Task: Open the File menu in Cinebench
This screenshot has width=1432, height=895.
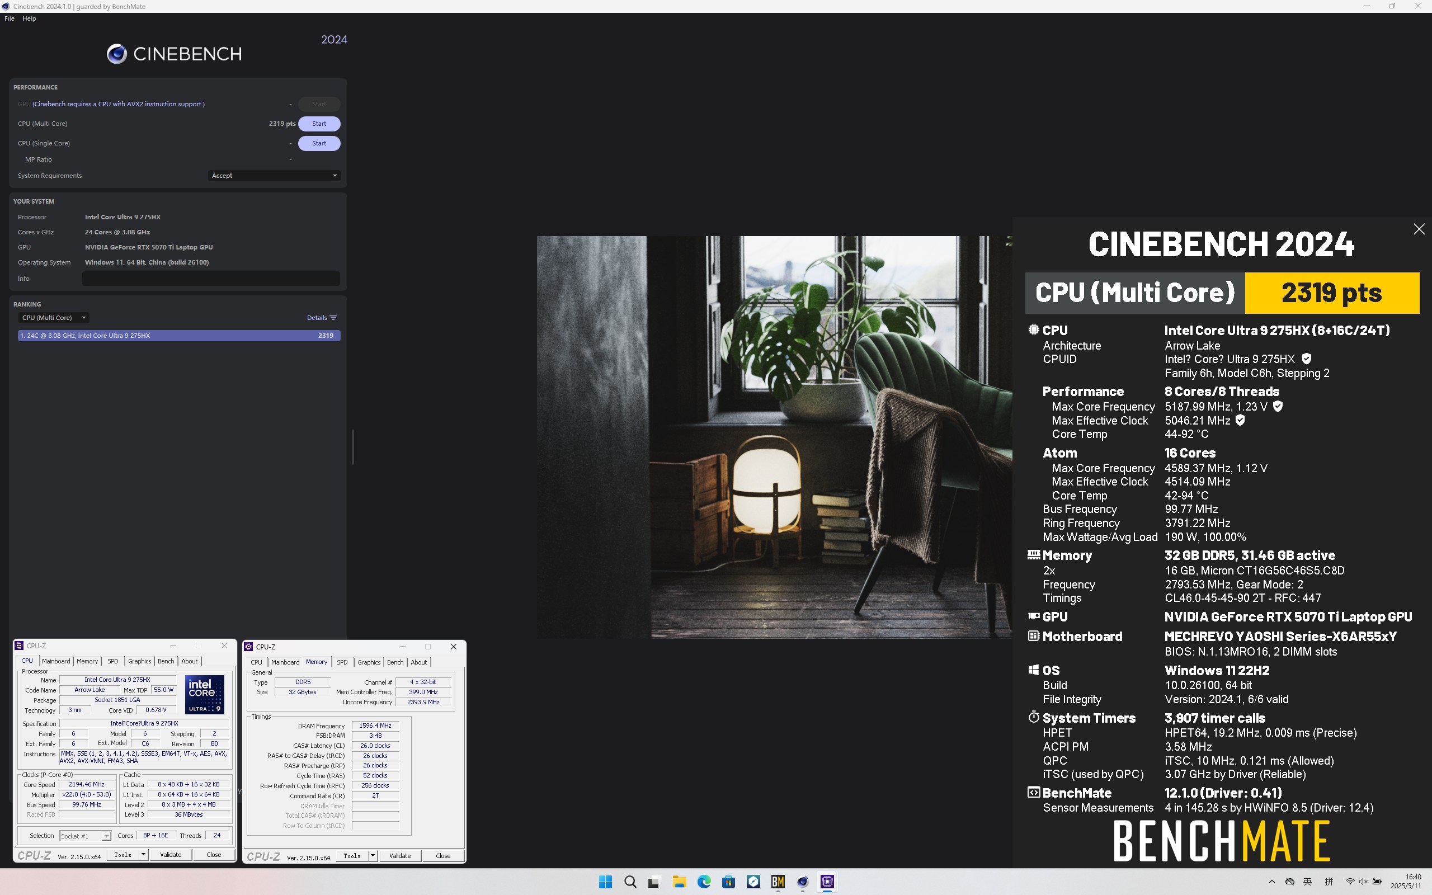Action: [x=10, y=18]
